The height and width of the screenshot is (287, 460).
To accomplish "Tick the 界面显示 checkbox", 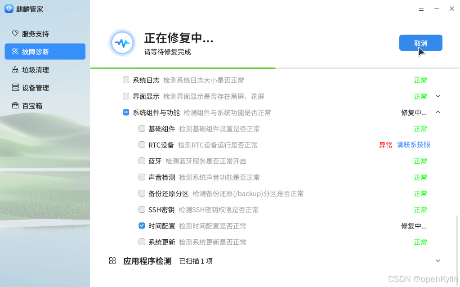I will (x=126, y=96).
